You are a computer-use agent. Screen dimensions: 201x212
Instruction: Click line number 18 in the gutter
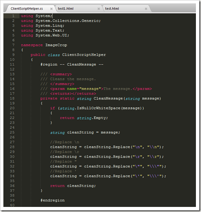(12, 98)
